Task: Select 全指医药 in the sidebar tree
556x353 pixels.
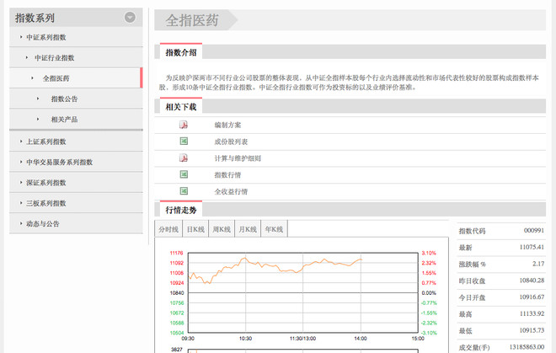Action: point(56,78)
